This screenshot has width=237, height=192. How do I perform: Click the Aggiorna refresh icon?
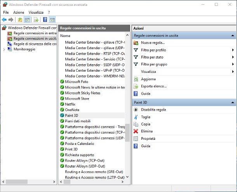pos(136,79)
